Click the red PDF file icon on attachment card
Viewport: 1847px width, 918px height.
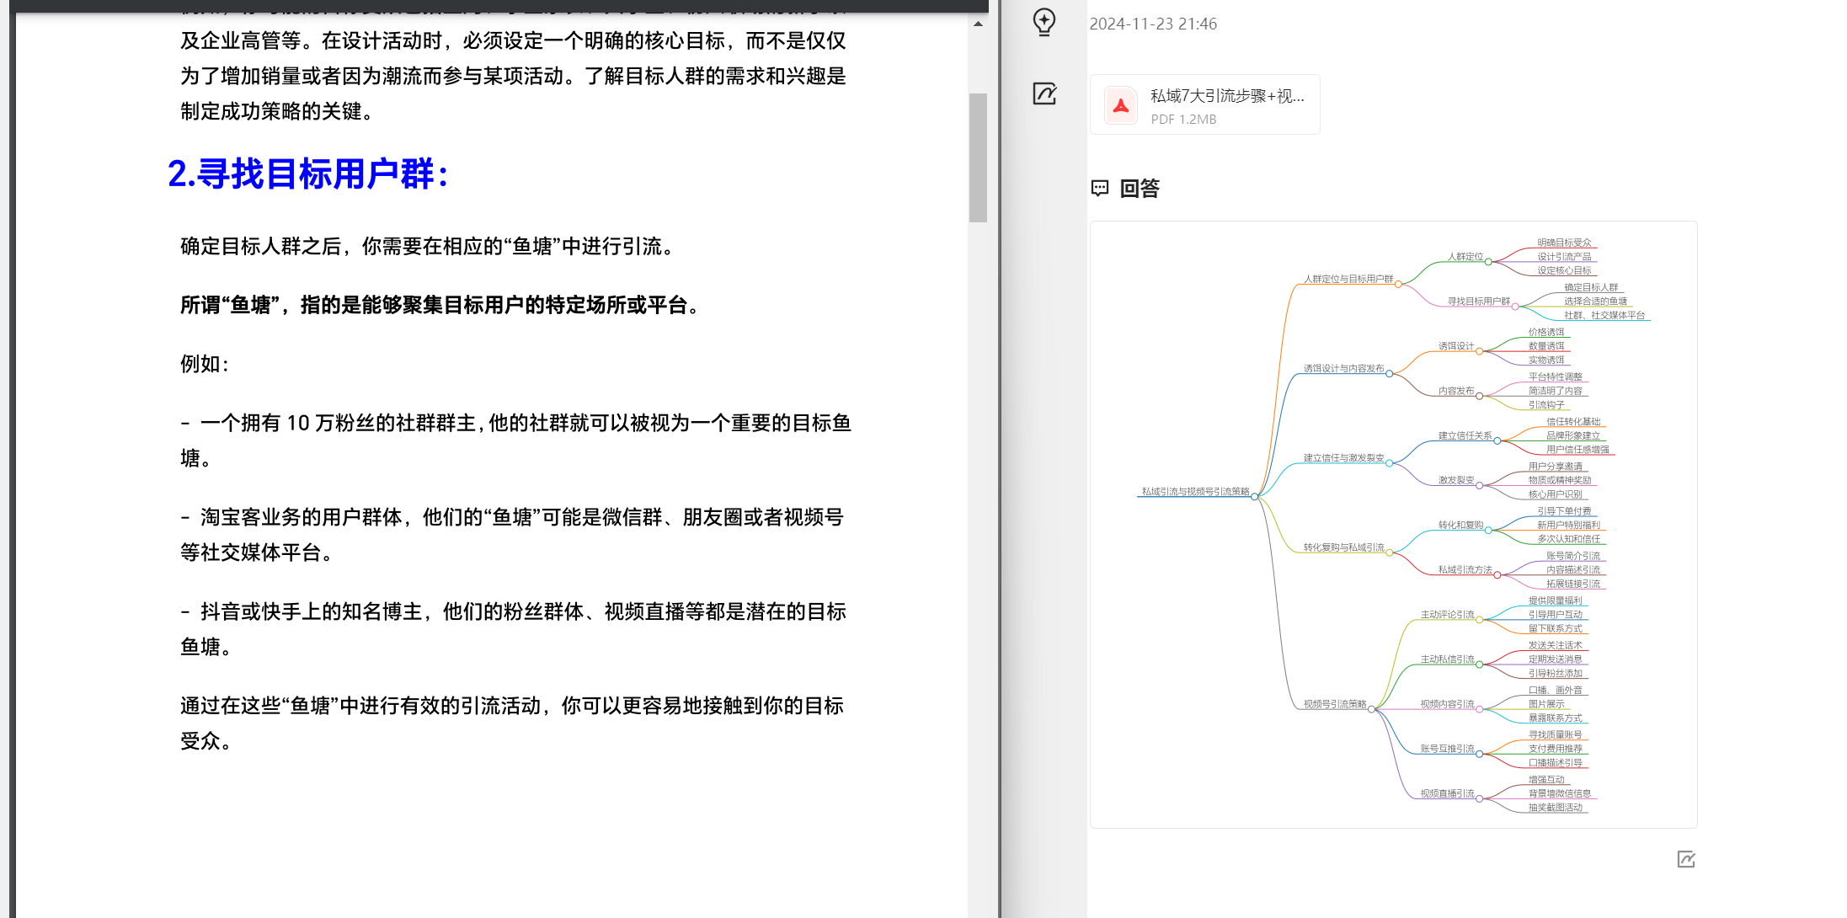click(x=1120, y=104)
